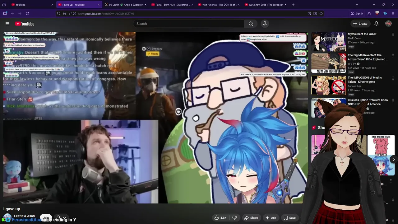Expand the list all tabs dropdown

point(357,5)
